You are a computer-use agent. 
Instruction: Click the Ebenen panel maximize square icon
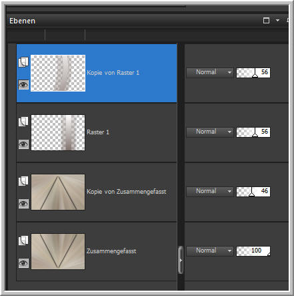tap(266, 21)
